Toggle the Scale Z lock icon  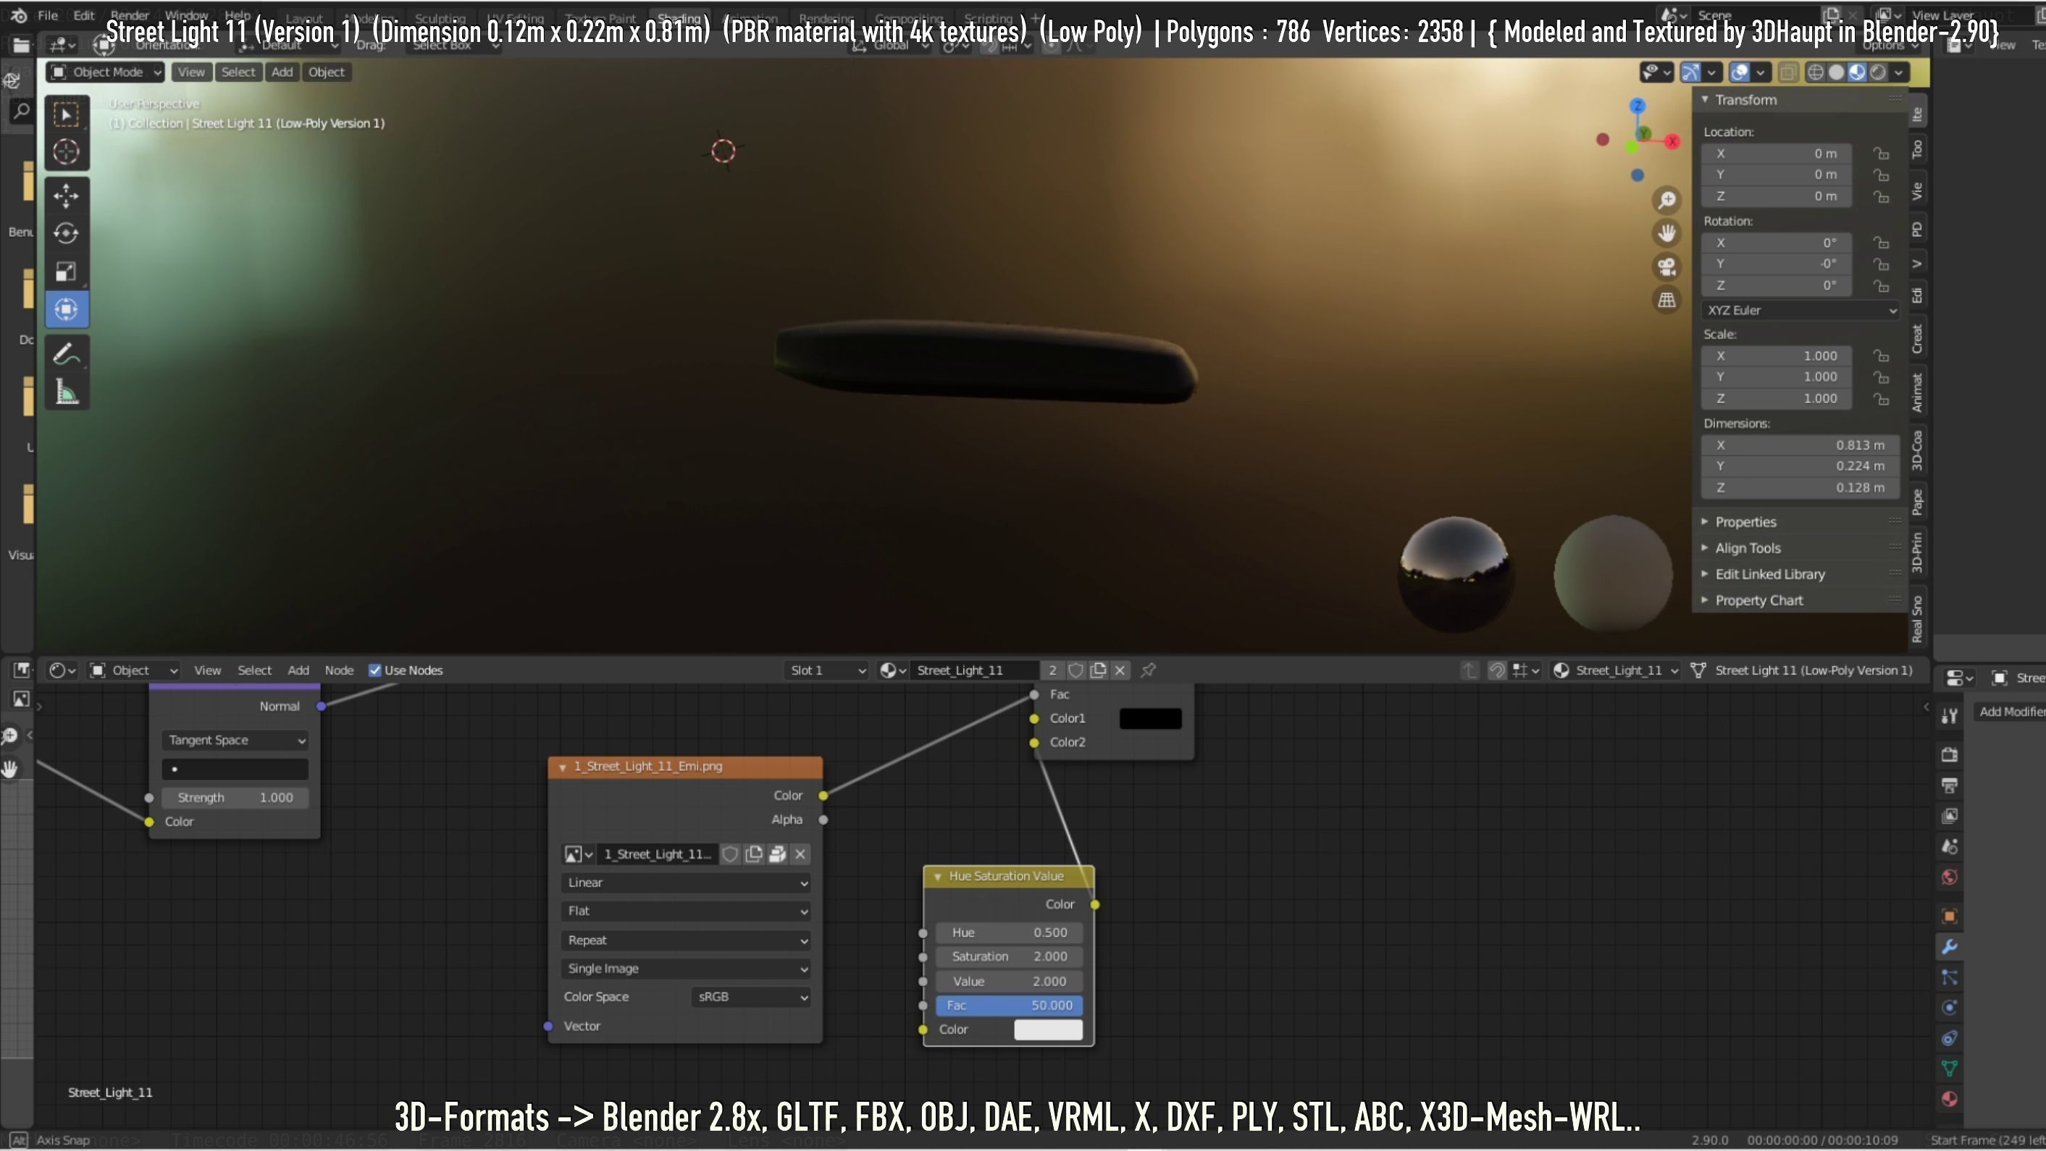(x=1880, y=398)
